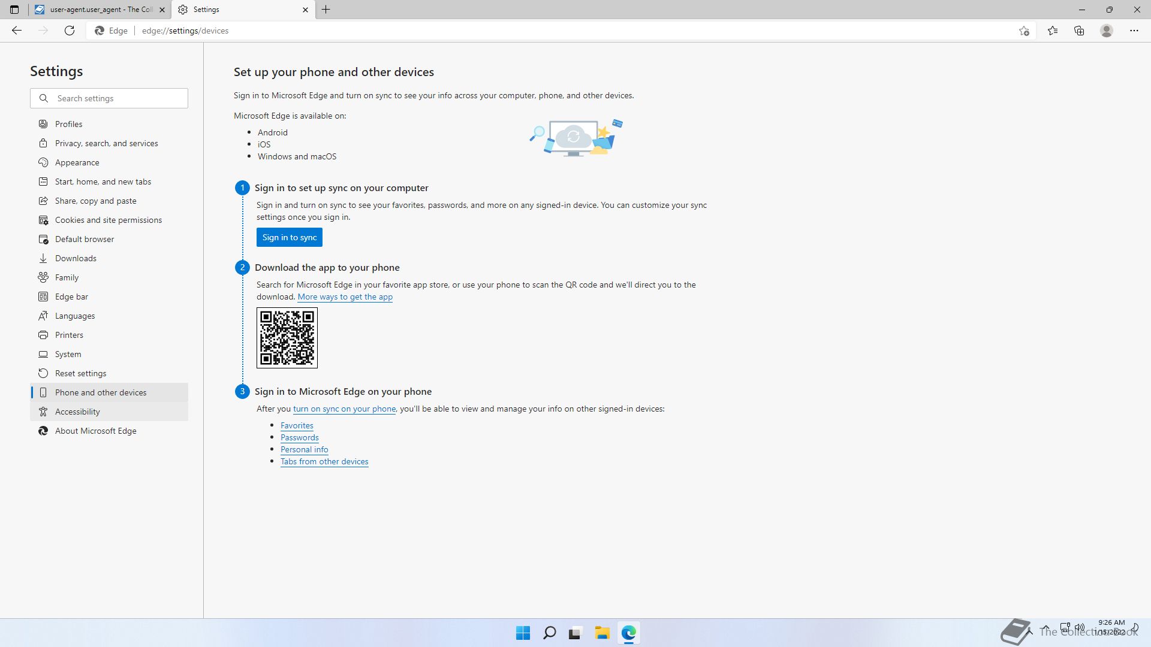Viewport: 1151px width, 647px height.
Task: Open a new tab with plus button
Action: coord(326,10)
